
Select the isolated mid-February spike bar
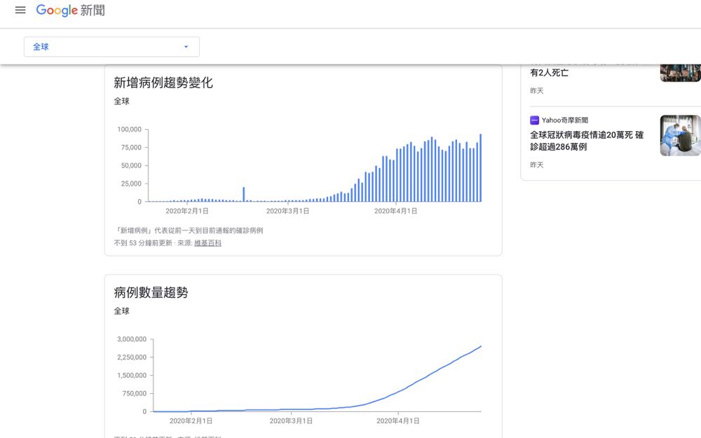(x=244, y=195)
